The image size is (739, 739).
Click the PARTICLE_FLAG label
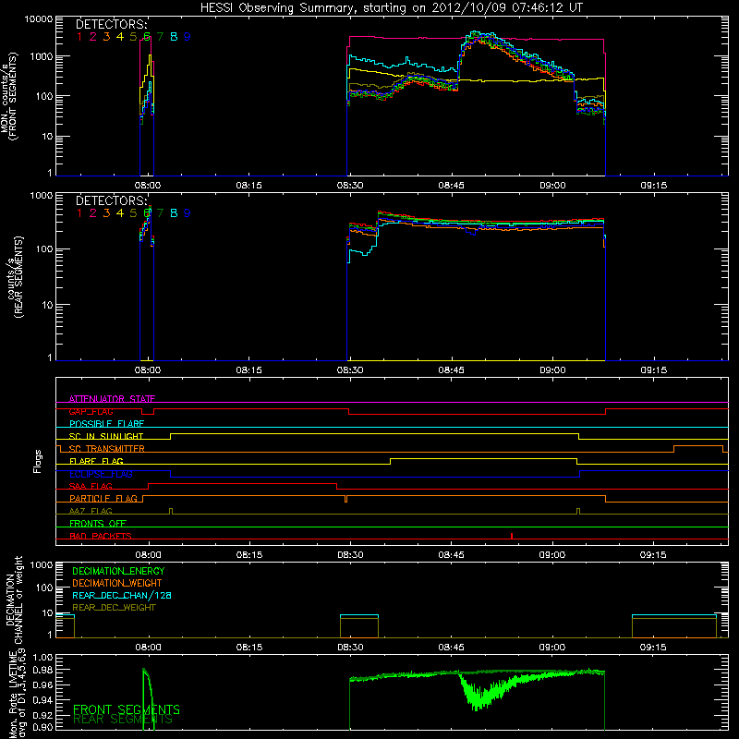coord(103,499)
